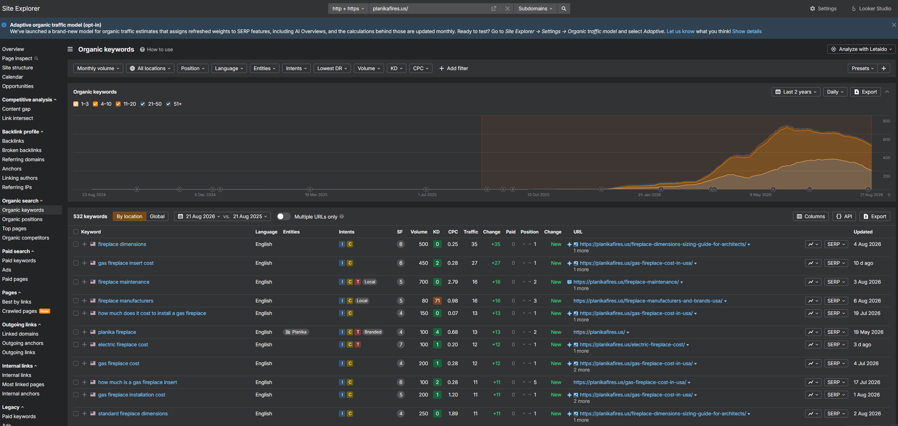Click the chart annotation marker near 19 Mar 2025

point(310,189)
